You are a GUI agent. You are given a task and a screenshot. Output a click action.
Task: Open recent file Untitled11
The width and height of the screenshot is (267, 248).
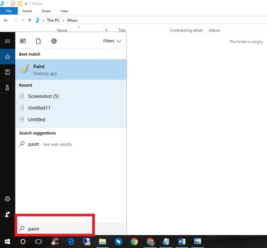(71, 108)
